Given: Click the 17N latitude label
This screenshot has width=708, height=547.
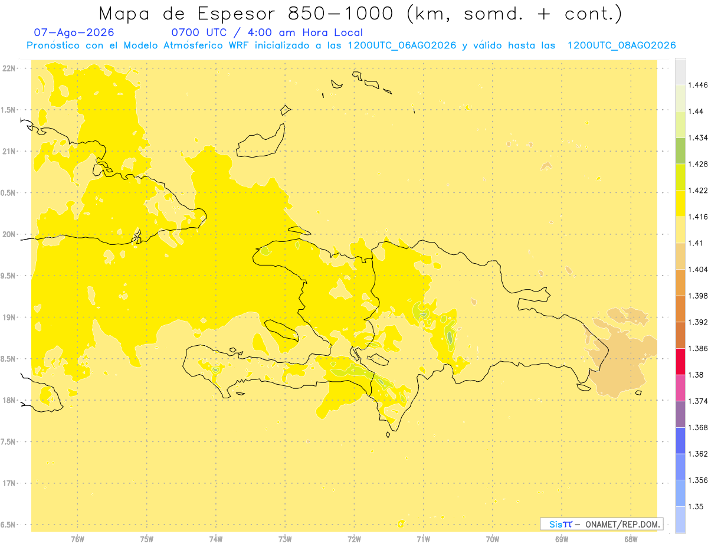Looking at the screenshot, I should [x=10, y=483].
